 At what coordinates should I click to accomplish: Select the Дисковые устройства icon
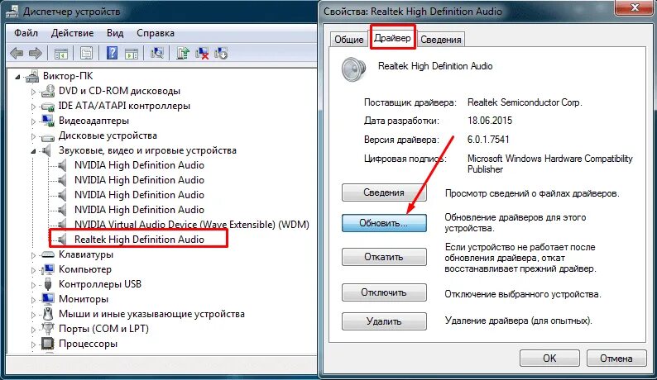[48, 136]
